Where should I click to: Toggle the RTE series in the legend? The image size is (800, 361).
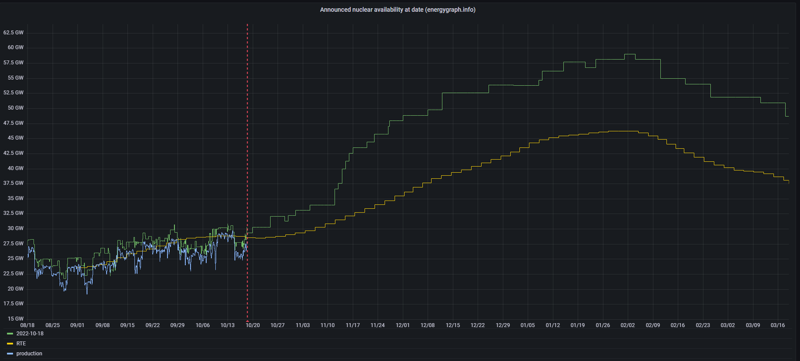(x=21, y=344)
